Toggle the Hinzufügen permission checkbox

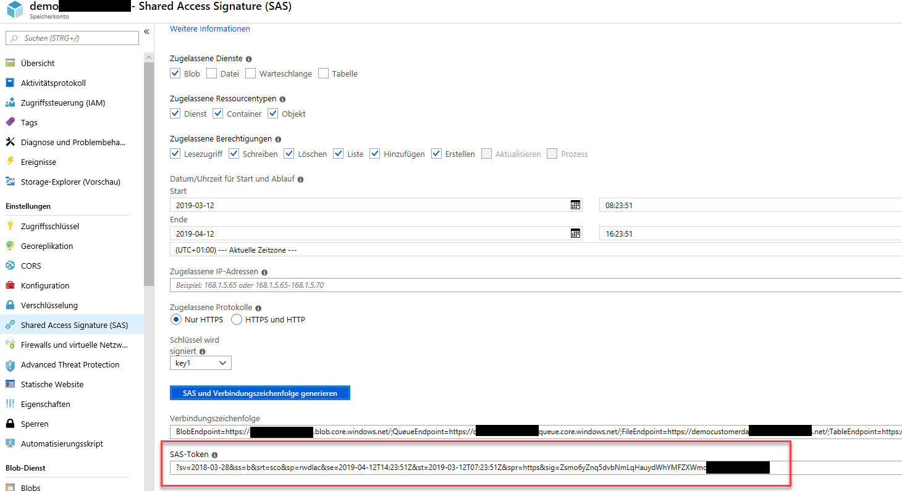374,154
